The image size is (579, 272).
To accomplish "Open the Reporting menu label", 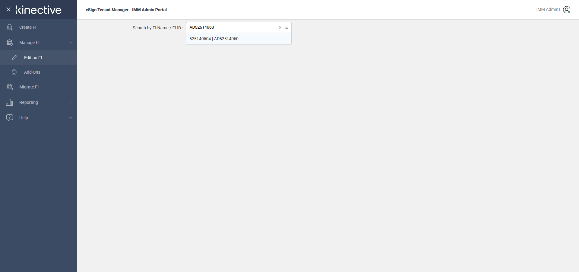I will (29, 102).
